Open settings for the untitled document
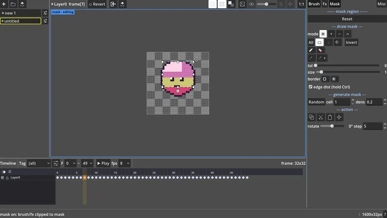 (45, 21)
